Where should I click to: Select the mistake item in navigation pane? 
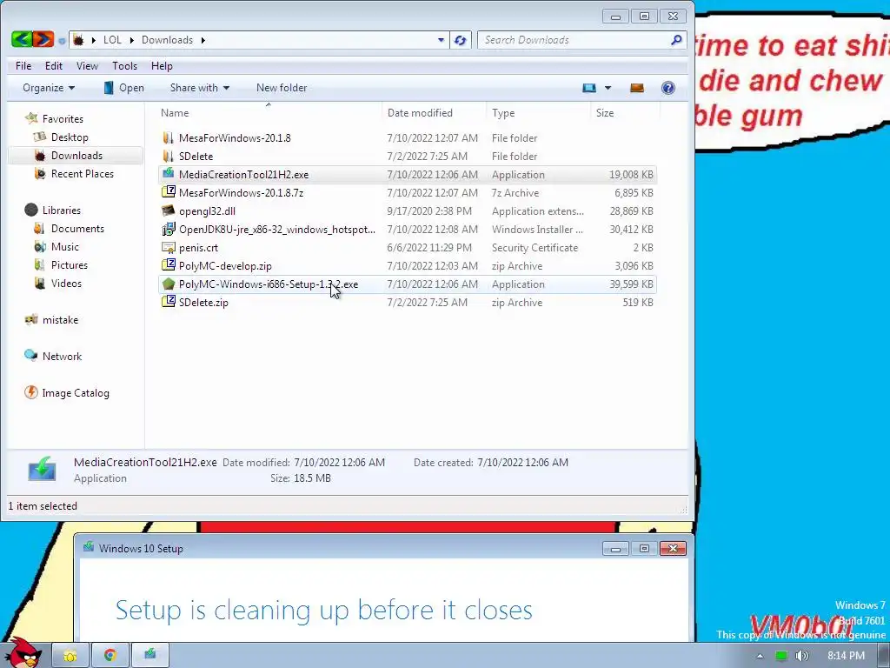pyautogui.click(x=60, y=320)
